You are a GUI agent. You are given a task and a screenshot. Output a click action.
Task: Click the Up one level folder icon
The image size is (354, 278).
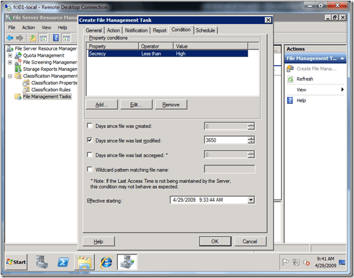(x=33, y=38)
